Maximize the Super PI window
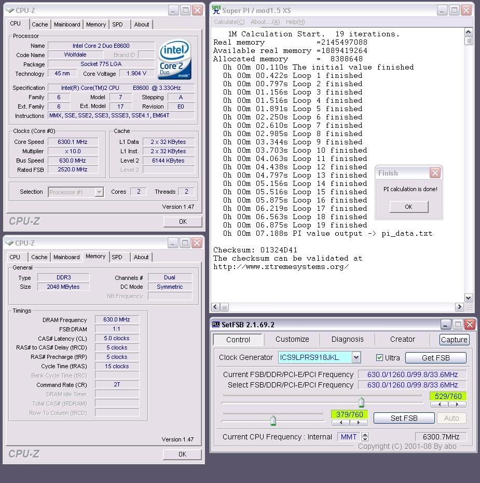480x483 pixels. [454, 10]
